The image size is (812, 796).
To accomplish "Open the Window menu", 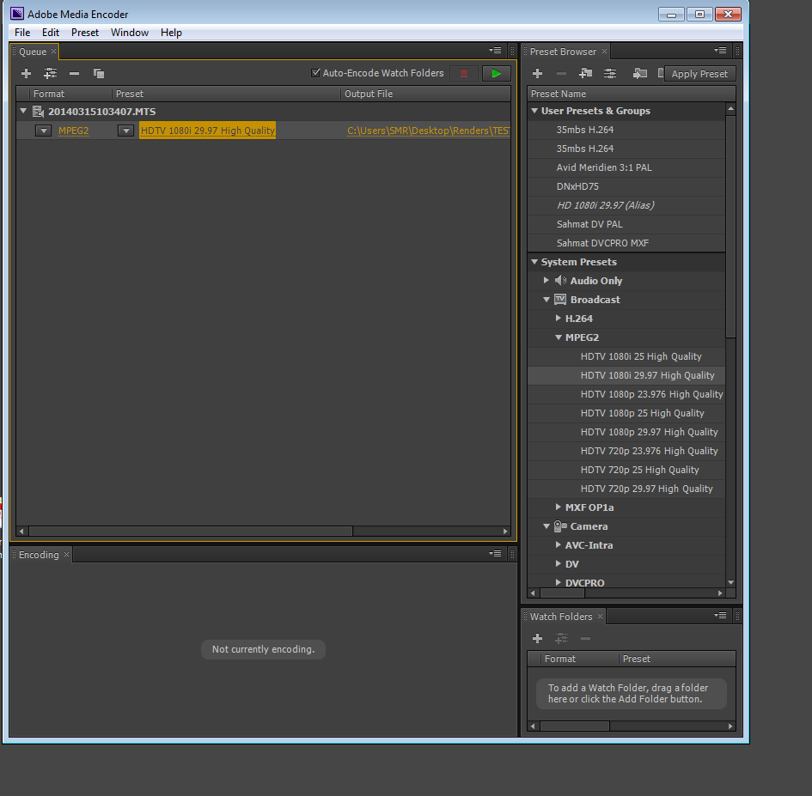I will (130, 33).
